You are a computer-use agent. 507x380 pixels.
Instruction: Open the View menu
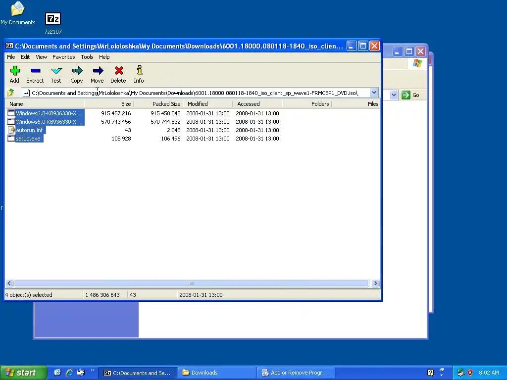[41, 57]
